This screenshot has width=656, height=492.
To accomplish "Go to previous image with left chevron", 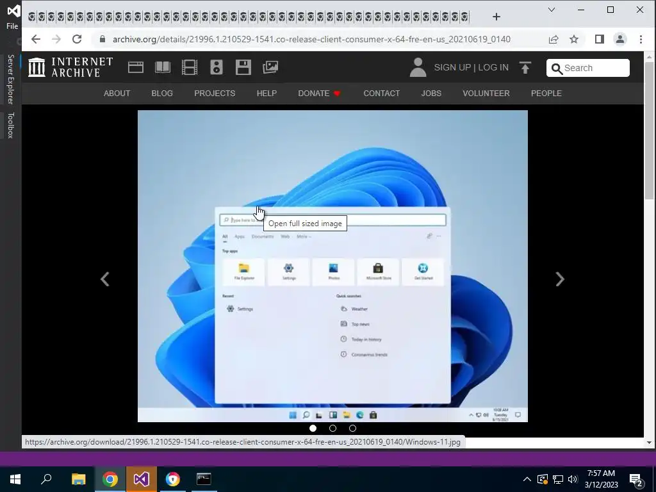I will tap(105, 279).
